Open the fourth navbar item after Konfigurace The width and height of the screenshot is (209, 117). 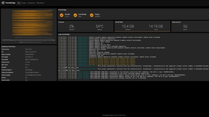(40, 3)
